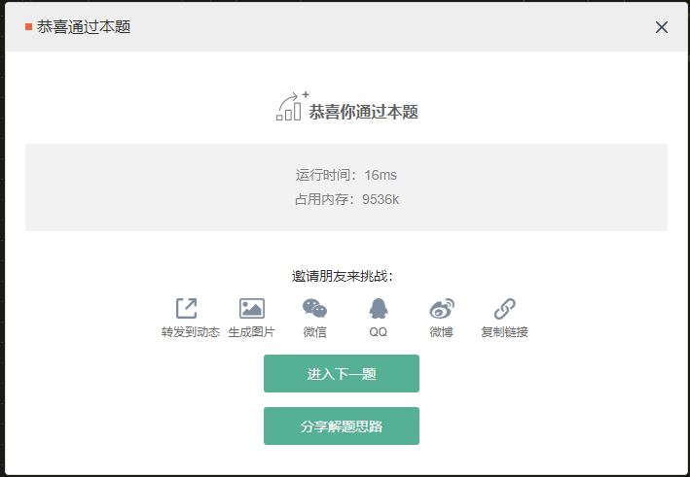The height and width of the screenshot is (477, 690).
Task: Click the 分享解题思路 button
Action: click(342, 426)
